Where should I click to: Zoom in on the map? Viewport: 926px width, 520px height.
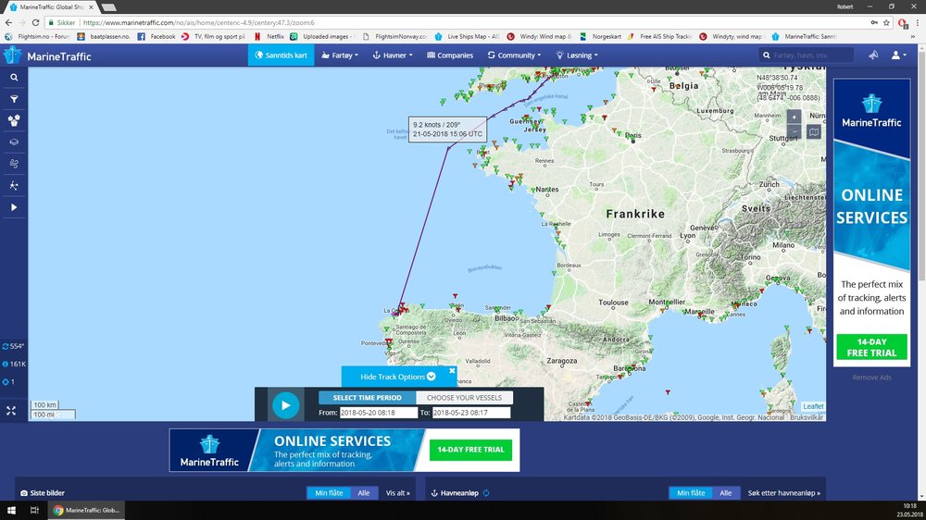coord(795,117)
